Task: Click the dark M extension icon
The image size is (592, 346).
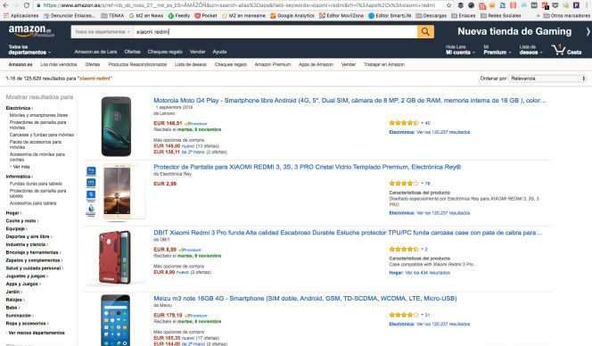Action: pos(534,5)
